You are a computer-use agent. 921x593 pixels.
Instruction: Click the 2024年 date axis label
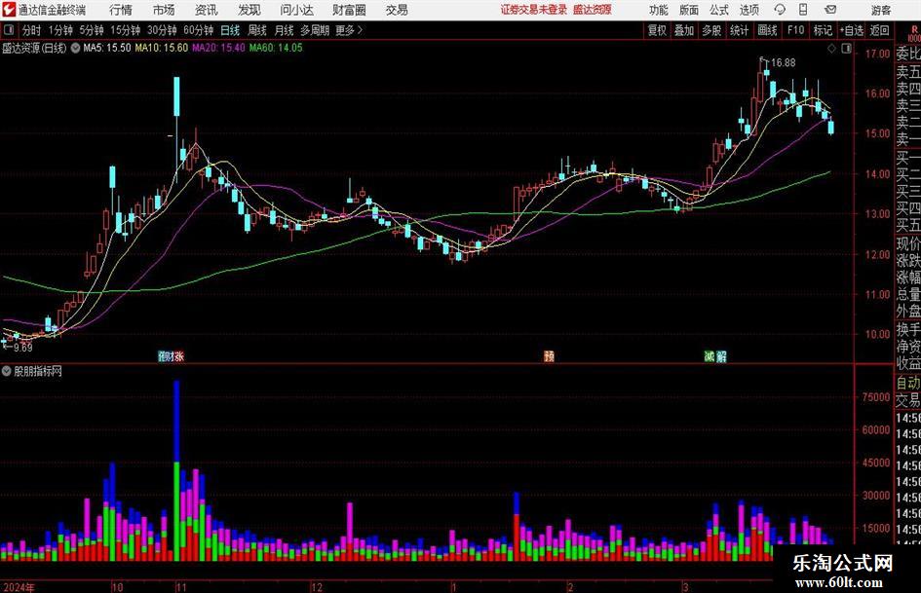tap(19, 587)
